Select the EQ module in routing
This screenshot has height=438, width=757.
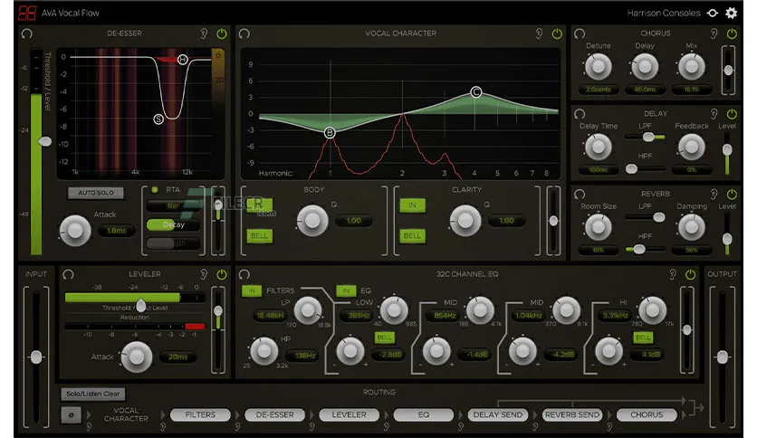click(424, 414)
